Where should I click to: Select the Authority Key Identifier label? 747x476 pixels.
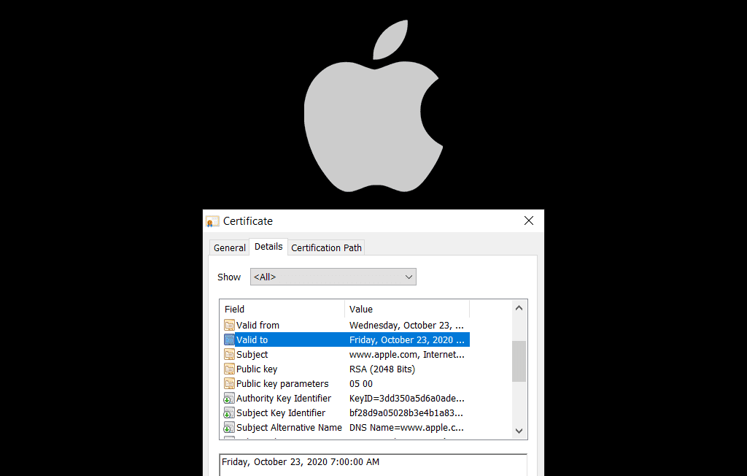(284, 399)
